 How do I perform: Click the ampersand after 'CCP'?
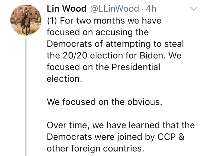[x=181, y=137]
